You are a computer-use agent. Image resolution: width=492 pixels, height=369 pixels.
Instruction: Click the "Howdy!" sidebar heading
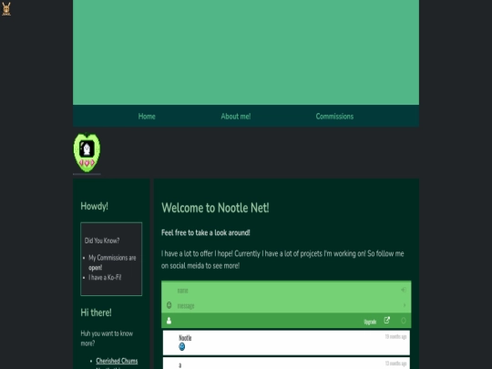(95, 206)
